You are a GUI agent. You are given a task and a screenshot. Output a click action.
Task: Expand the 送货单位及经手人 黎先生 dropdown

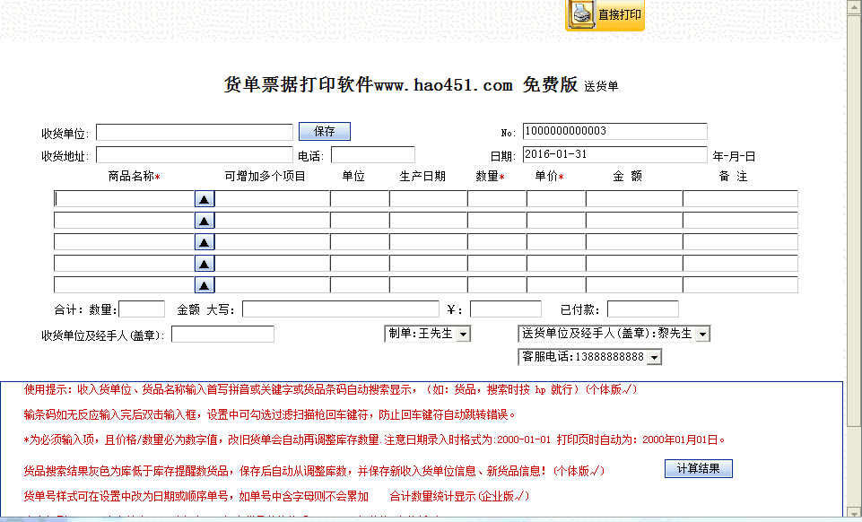pyautogui.click(x=702, y=334)
